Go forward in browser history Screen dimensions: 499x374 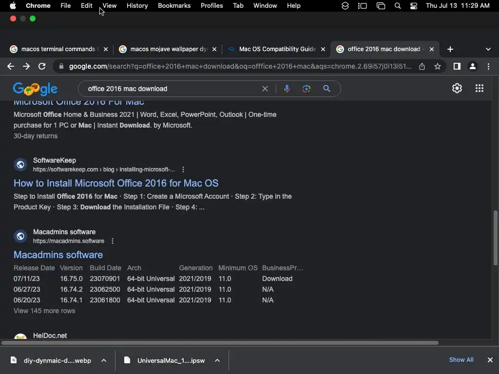pyautogui.click(x=26, y=66)
